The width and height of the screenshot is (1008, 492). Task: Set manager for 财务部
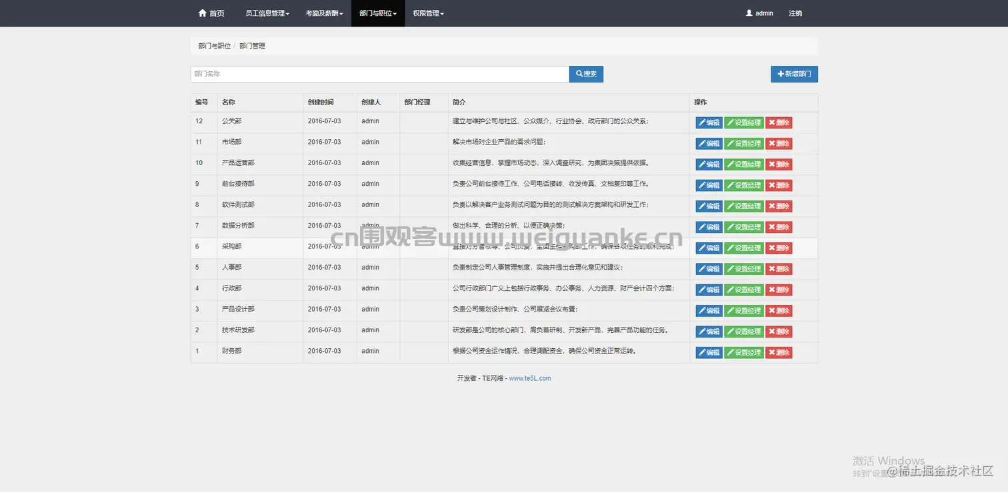[744, 353]
